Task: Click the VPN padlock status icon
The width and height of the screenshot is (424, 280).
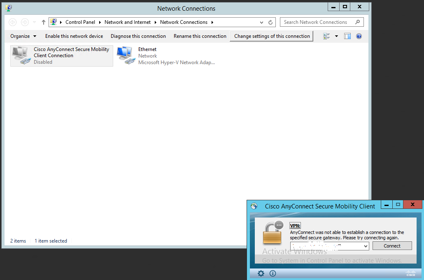Action: (273, 232)
